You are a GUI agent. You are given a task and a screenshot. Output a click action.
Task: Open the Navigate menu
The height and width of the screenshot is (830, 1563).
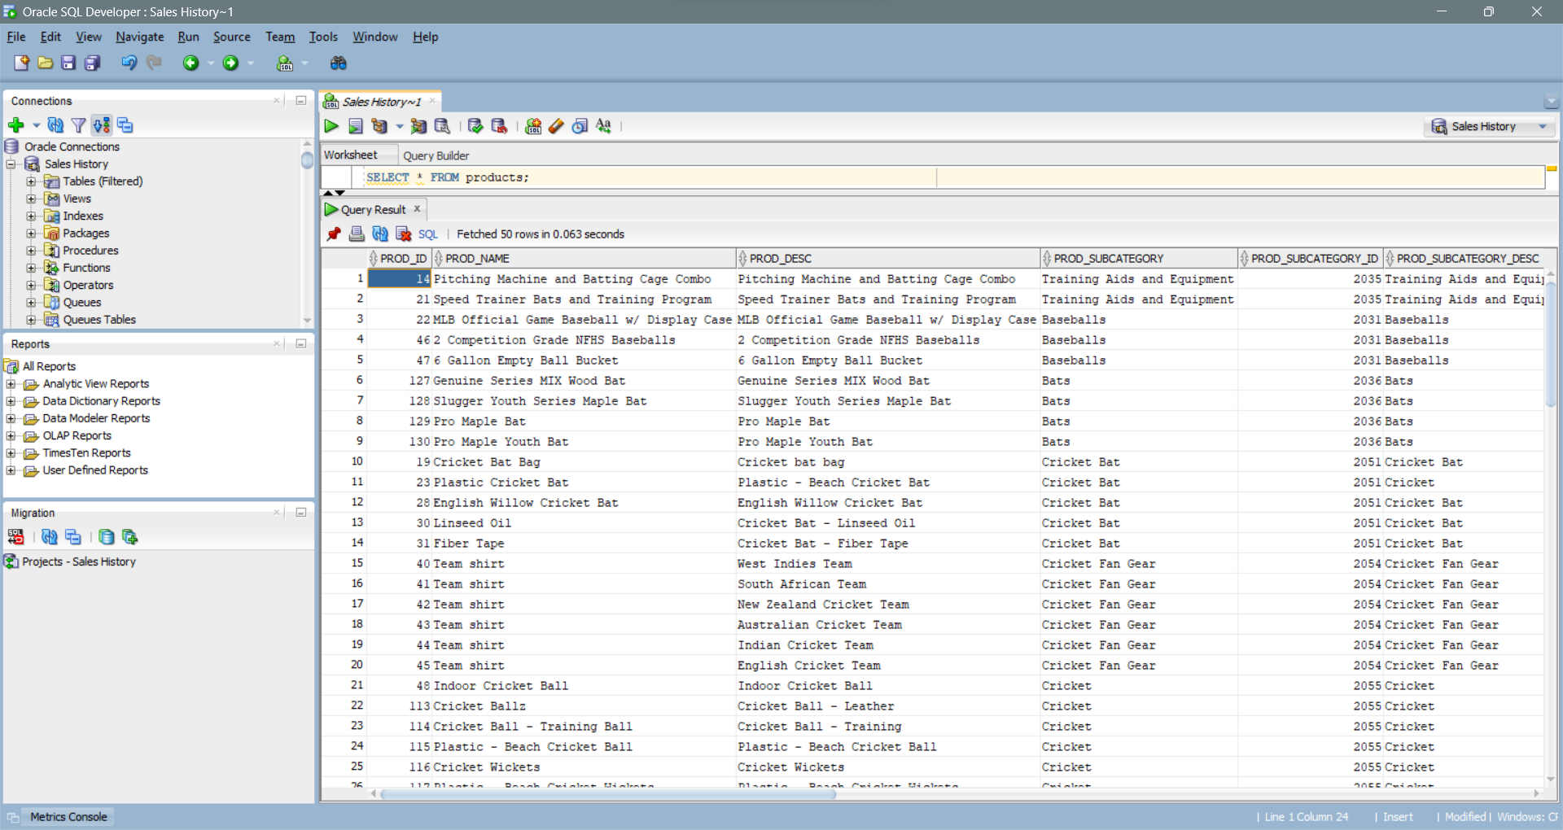coord(140,37)
